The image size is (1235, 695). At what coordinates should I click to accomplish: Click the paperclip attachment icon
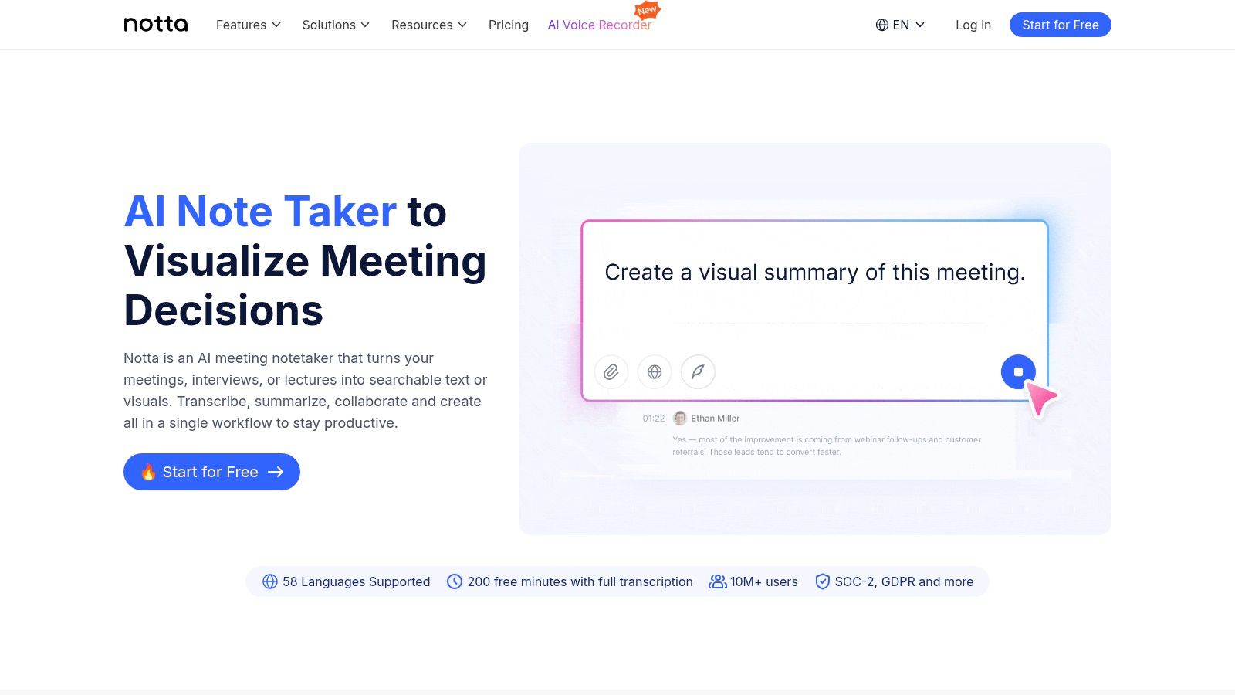[611, 371]
